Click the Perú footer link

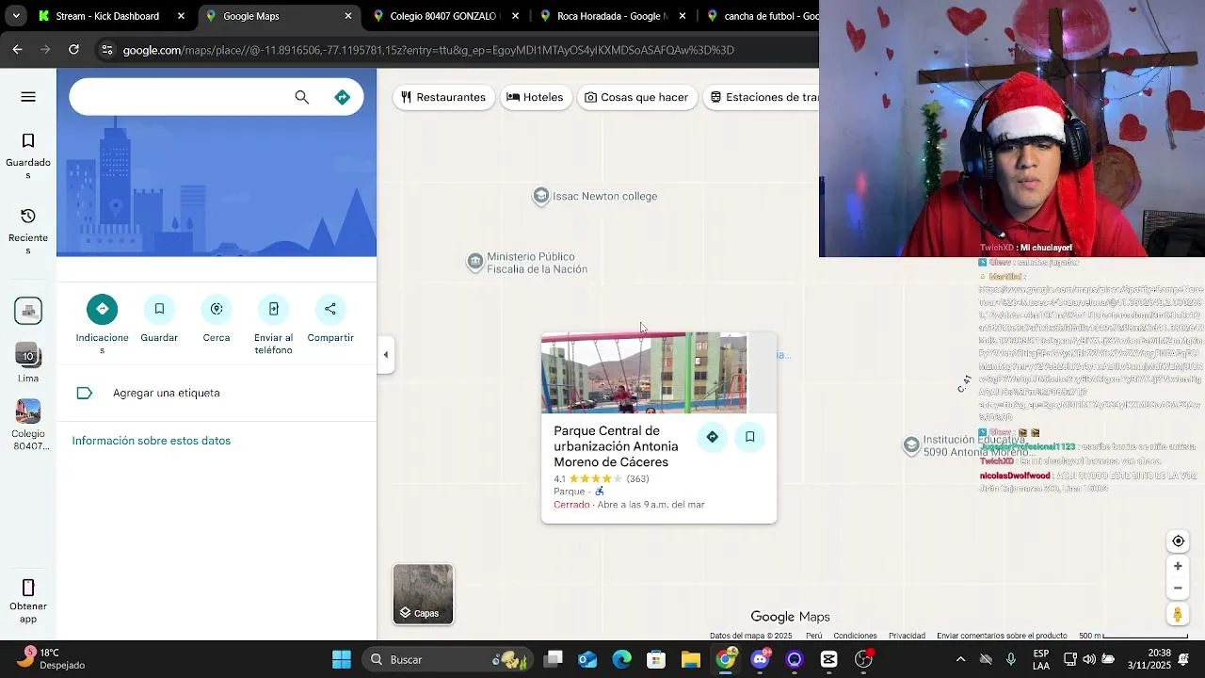click(x=813, y=636)
